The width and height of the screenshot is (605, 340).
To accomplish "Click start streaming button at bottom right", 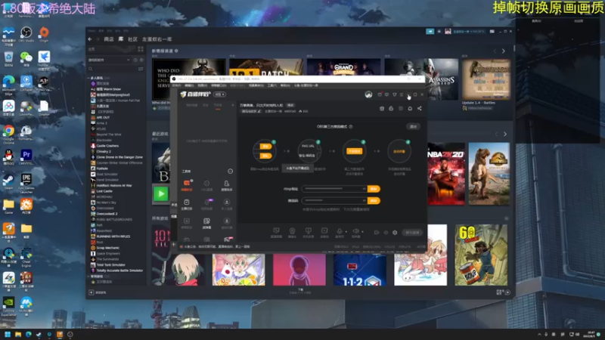I will (412, 233).
